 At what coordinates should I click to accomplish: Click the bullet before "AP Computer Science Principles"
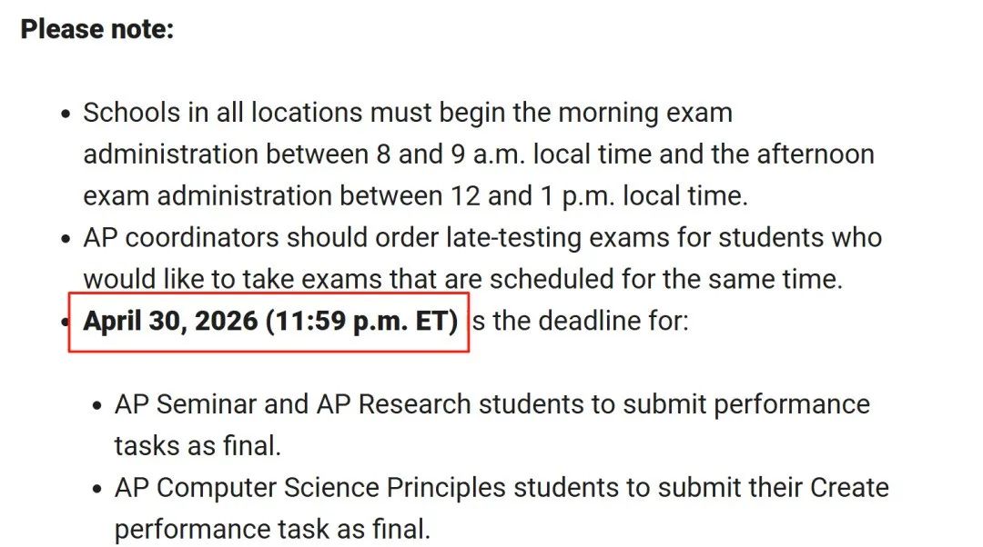(x=97, y=489)
